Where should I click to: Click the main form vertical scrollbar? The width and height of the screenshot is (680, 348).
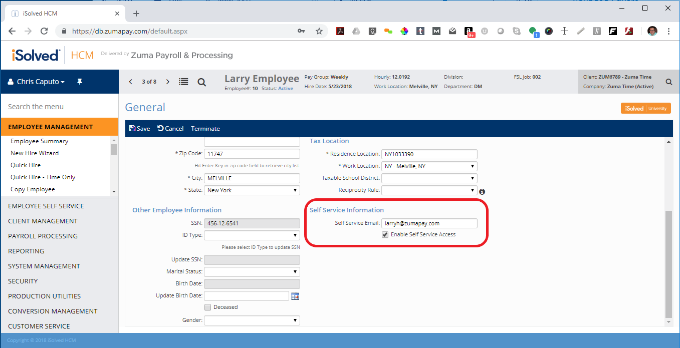(668, 263)
